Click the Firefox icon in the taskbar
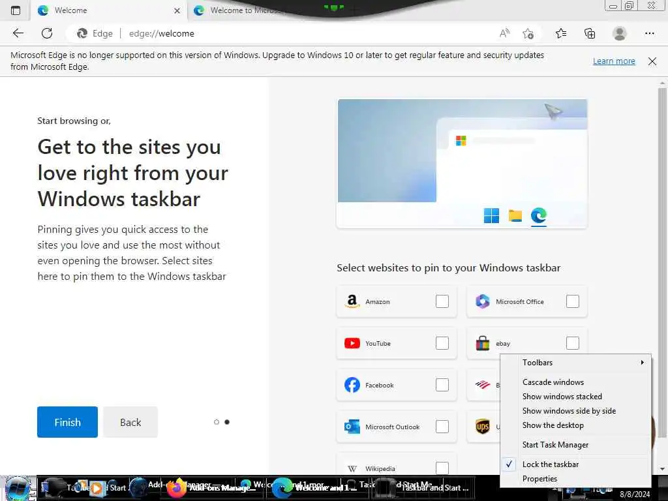 [176, 488]
